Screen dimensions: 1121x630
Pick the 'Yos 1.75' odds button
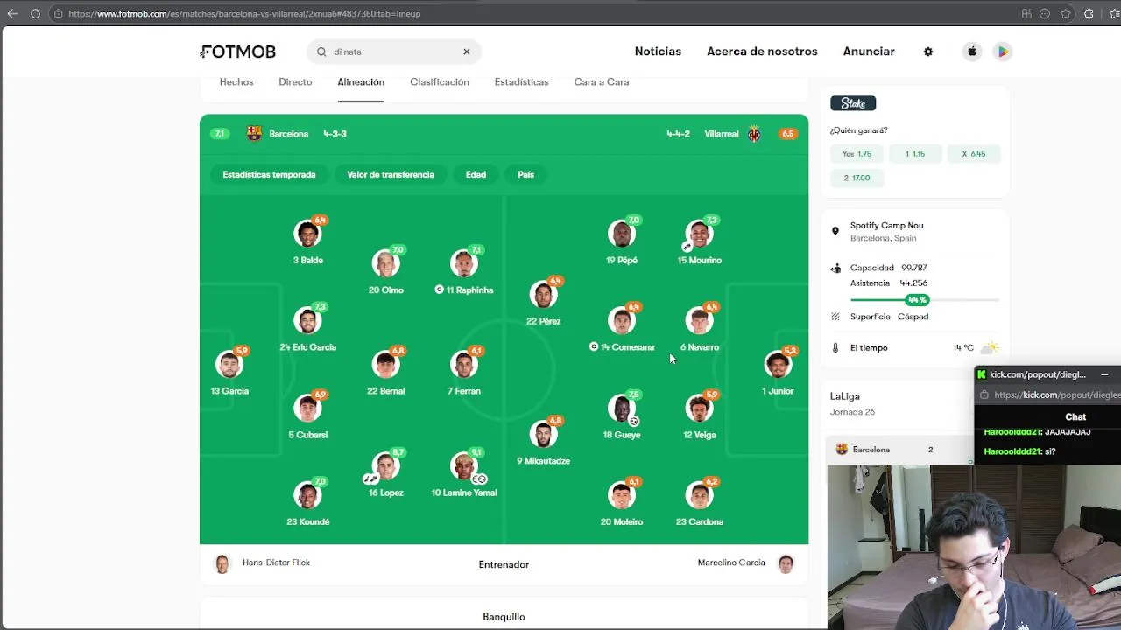coord(857,154)
